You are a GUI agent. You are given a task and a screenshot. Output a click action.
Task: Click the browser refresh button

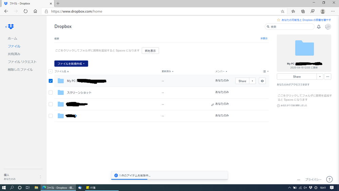pos(25,11)
